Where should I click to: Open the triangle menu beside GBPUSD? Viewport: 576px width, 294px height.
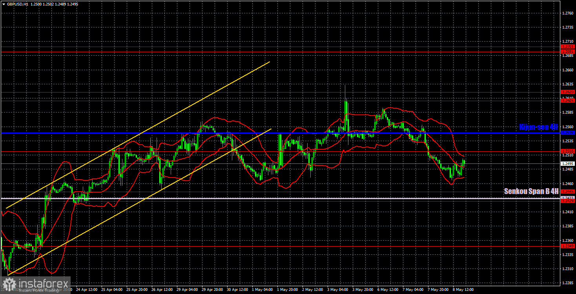(x=4, y=4)
